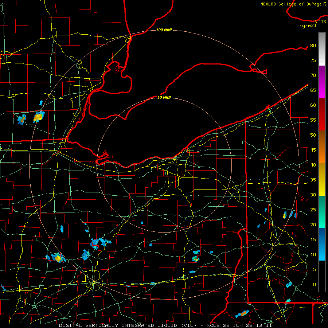Image resolution: width=328 pixels, height=328 pixels.
Task: Click the 50 value on the VIL scale
Action: tap(313, 135)
